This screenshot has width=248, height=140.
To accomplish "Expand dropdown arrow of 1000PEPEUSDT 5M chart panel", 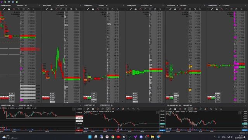I will tap(81, 105).
